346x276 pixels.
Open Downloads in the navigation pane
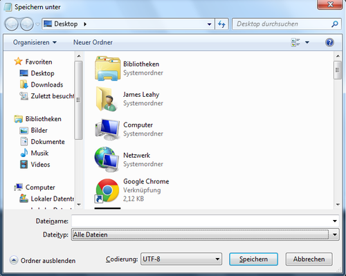tap(42, 84)
